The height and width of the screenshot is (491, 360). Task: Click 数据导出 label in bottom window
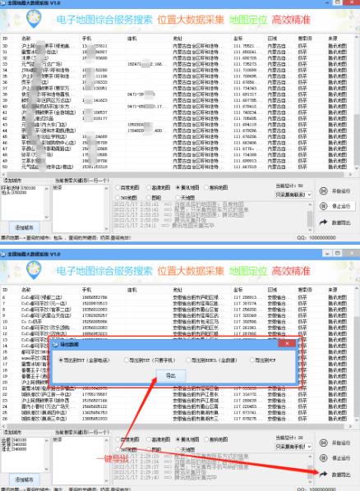pyautogui.click(x=341, y=475)
